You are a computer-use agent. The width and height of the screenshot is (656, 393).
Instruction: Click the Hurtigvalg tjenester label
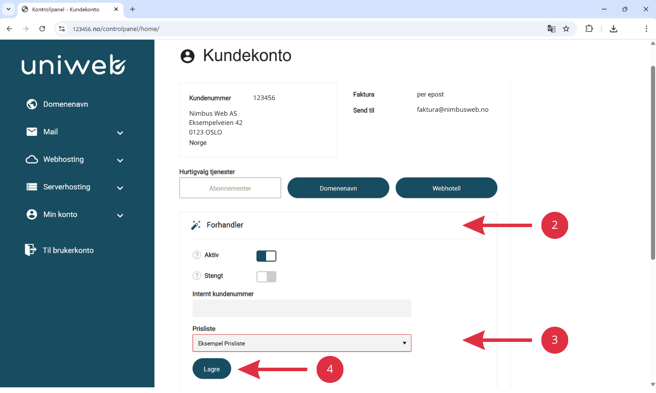coord(207,172)
